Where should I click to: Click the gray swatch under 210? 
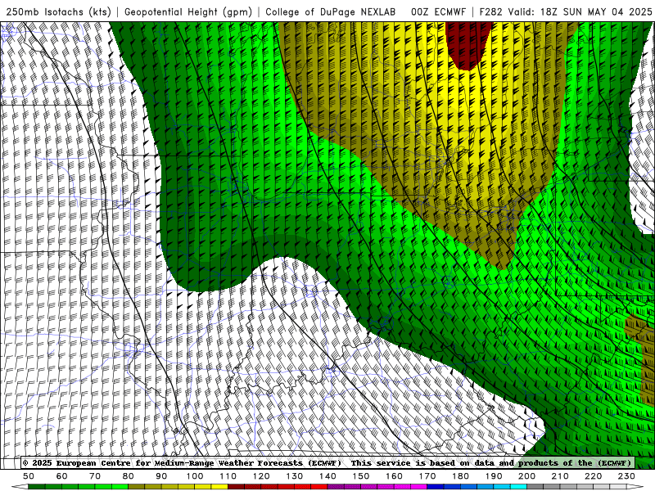(x=568, y=487)
